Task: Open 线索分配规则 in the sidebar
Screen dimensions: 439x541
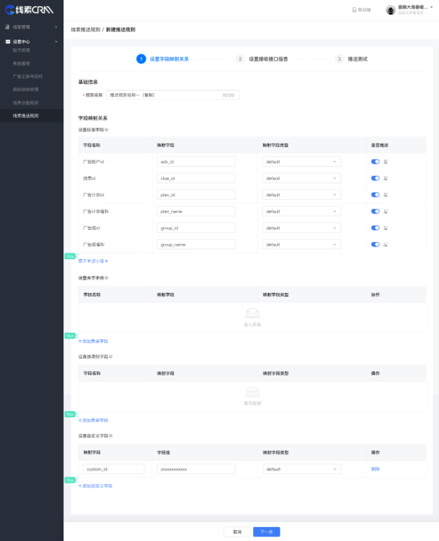Action: click(26, 103)
